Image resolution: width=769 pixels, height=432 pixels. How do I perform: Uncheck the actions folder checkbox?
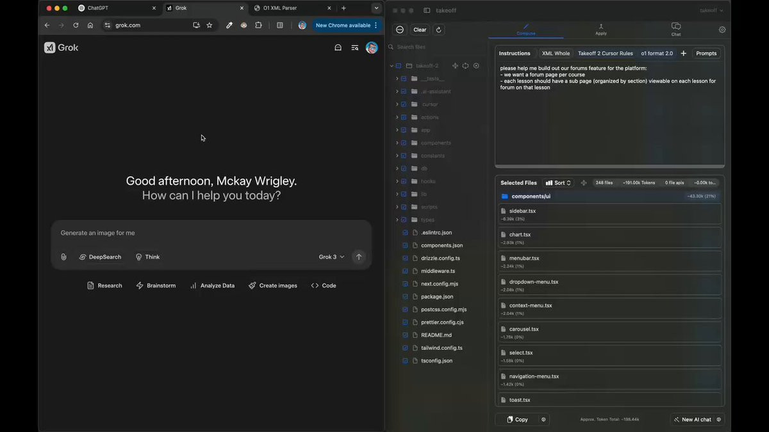(x=404, y=117)
